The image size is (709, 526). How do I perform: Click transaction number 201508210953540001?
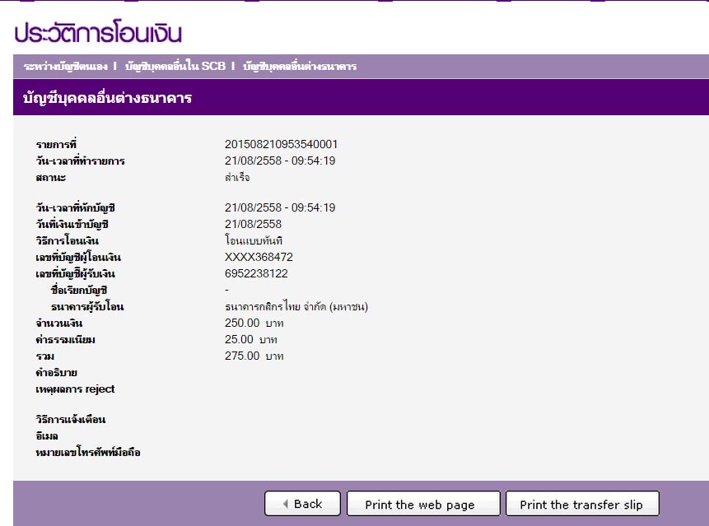click(281, 144)
